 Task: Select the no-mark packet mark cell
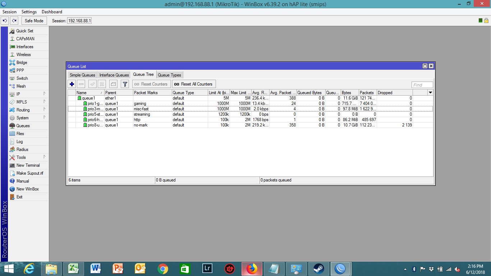coord(152,125)
